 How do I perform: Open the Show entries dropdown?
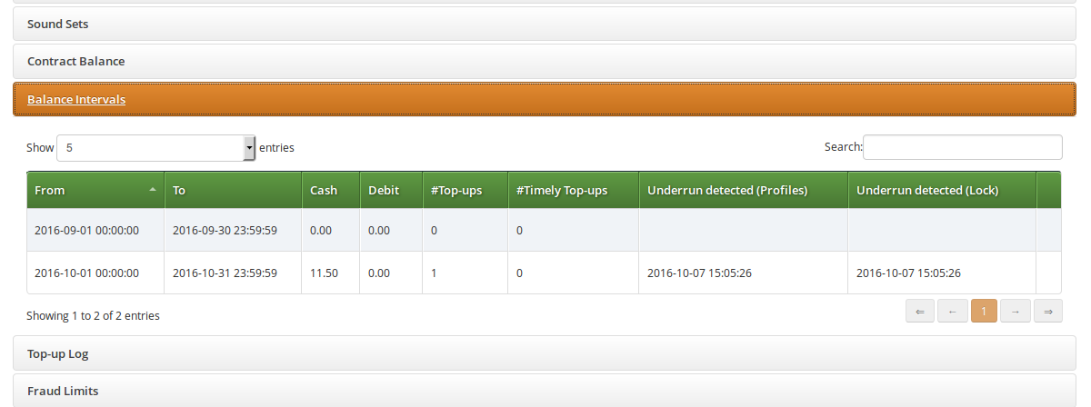(x=155, y=148)
